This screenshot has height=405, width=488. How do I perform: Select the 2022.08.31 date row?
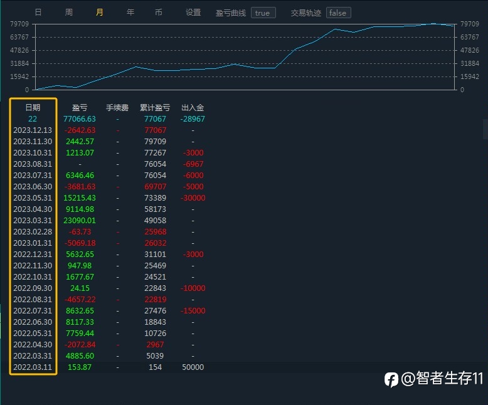33,300
